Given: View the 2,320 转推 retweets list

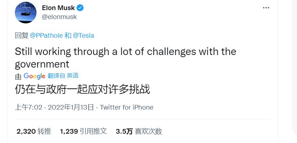Looking at the screenshot, I should click(x=34, y=131).
